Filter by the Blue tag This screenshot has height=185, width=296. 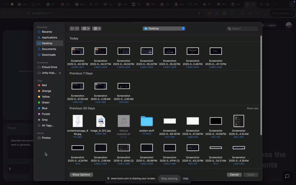click(45, 108)
